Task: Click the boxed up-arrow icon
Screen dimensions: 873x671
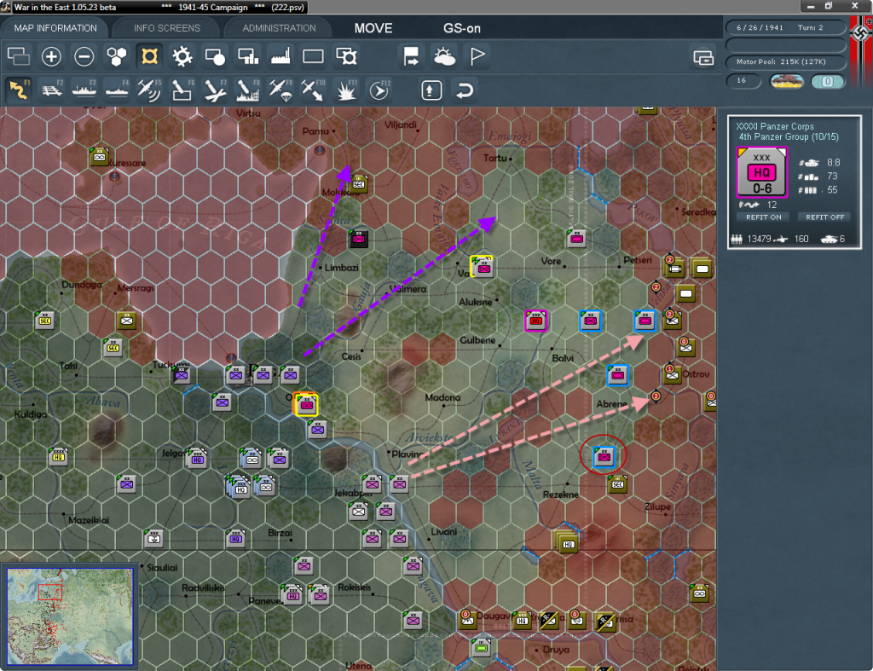Action: tap(431, 90)
